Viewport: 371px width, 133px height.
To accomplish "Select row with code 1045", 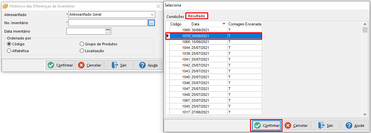I will [214, 106].
